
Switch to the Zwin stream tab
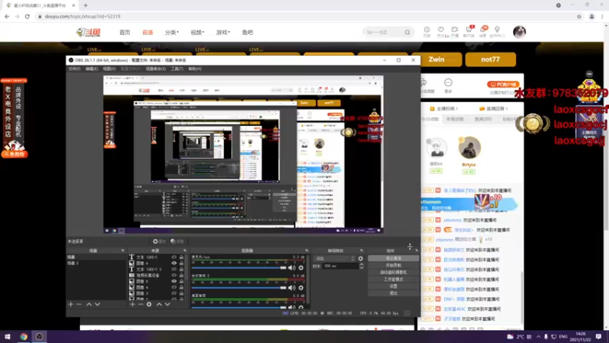[436, 59]
